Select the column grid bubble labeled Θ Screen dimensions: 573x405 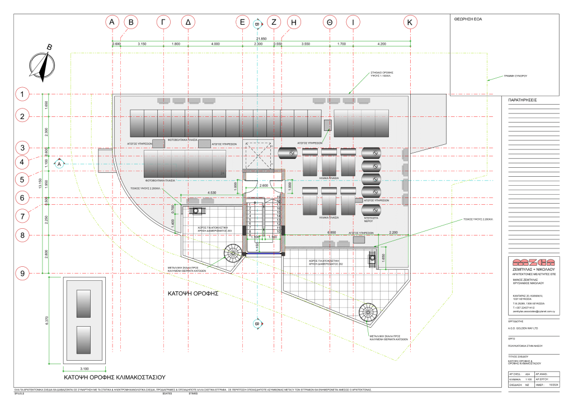pyautogui.click(x=330, y=22)
